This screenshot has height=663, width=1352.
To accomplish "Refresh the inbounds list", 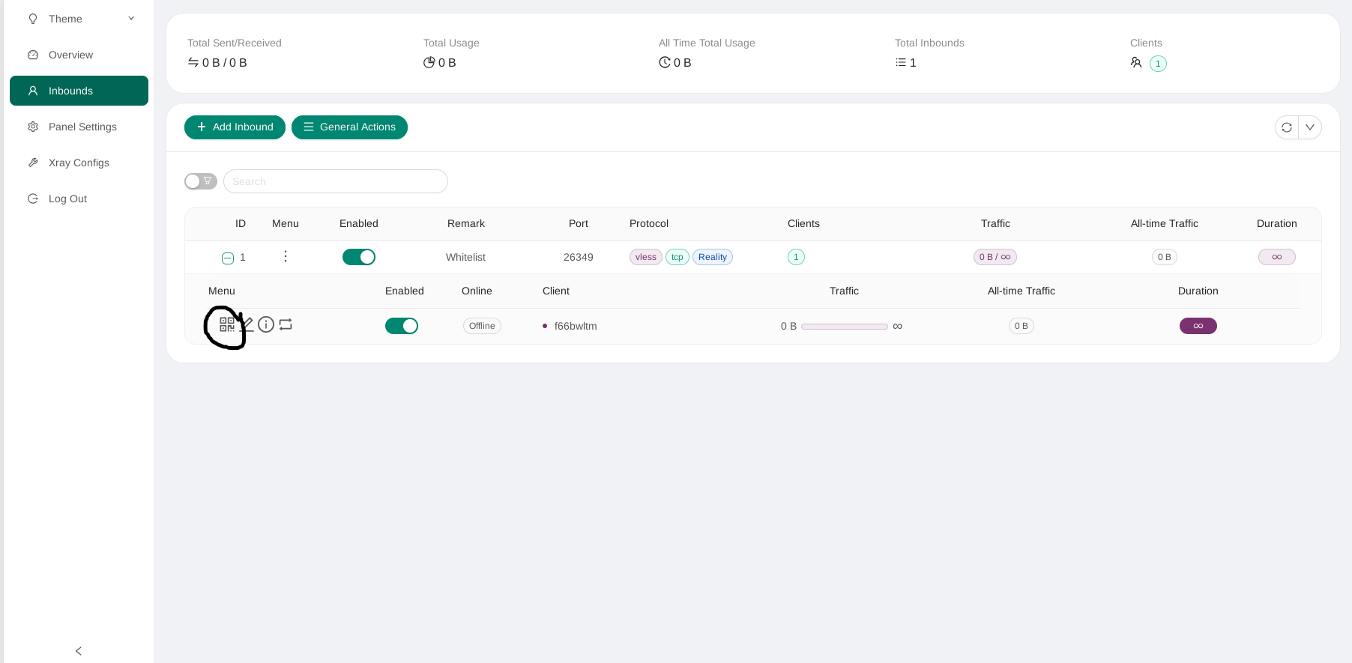I will click(1287, 127).
